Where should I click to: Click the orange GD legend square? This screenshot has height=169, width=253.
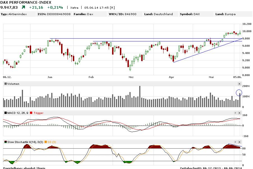click(x=46, y=142)
